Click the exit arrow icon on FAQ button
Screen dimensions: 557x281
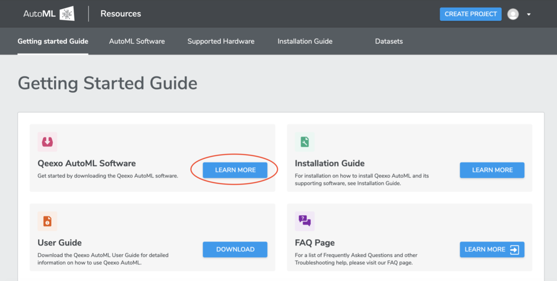coord(514,250)
